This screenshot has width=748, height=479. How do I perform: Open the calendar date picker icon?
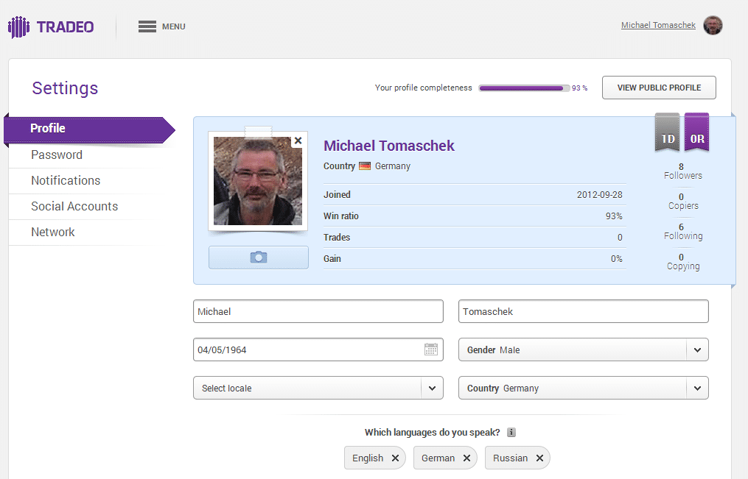point(431,350)
